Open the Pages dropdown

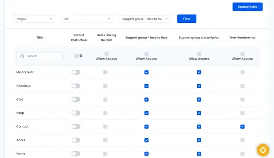pos(34,19)
